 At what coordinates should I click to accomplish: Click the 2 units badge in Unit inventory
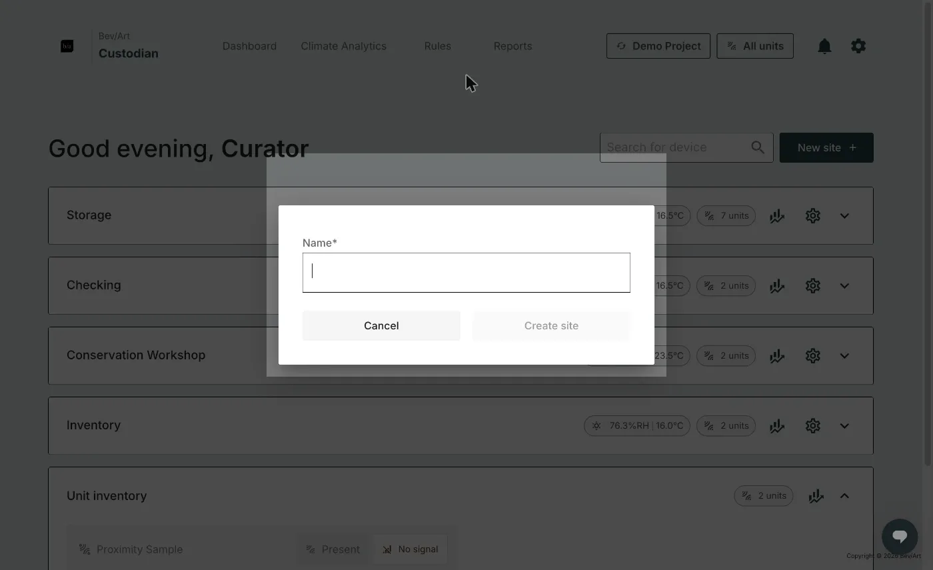click(x=764, y=496)
